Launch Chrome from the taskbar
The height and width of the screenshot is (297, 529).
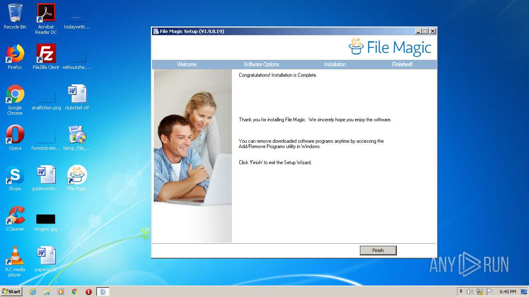click(74, 292)
